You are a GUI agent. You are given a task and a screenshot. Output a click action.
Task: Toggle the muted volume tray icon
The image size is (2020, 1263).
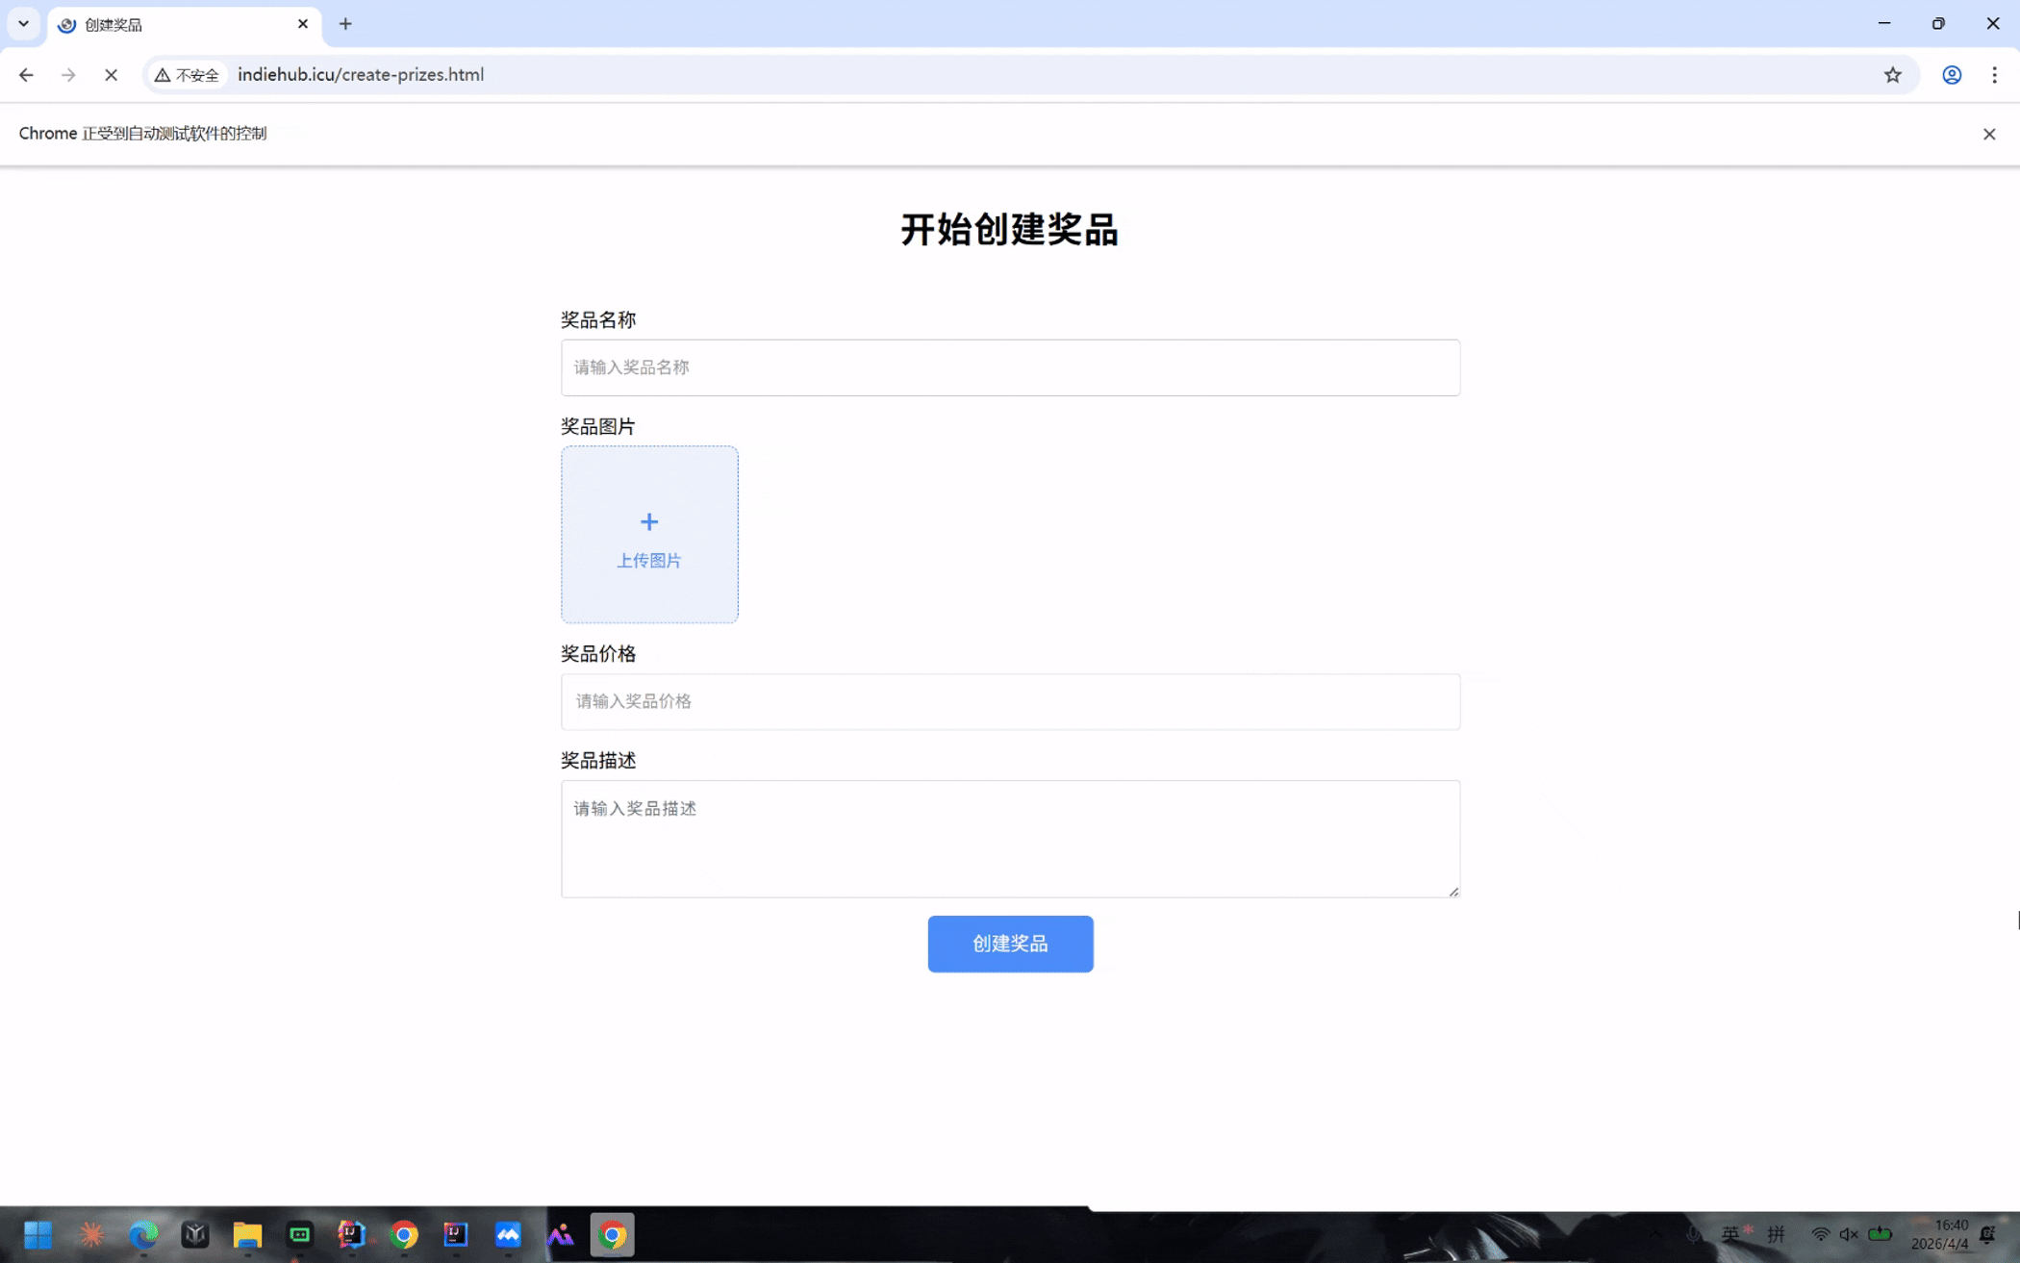pos(1848,1234)
